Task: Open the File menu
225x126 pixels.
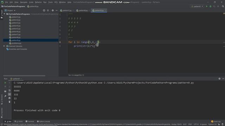Action: [x=6, y=2]
